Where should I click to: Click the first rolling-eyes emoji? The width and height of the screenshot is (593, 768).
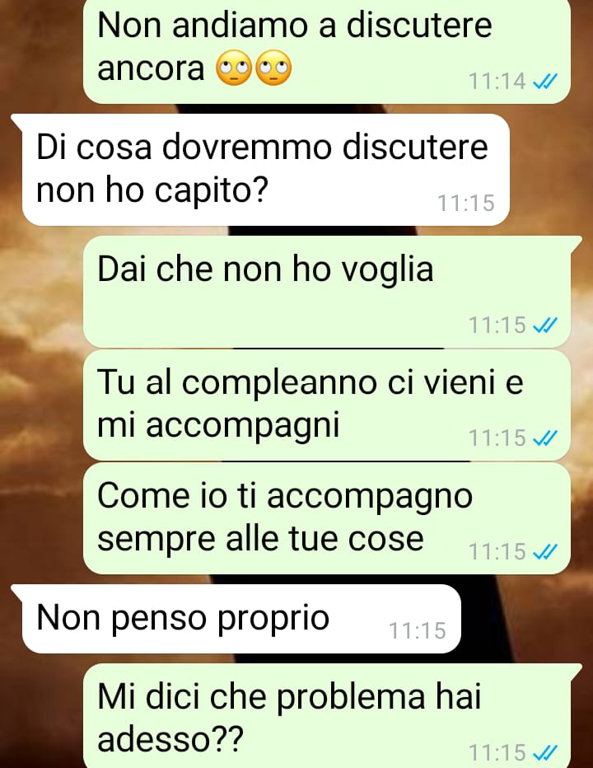234,68
